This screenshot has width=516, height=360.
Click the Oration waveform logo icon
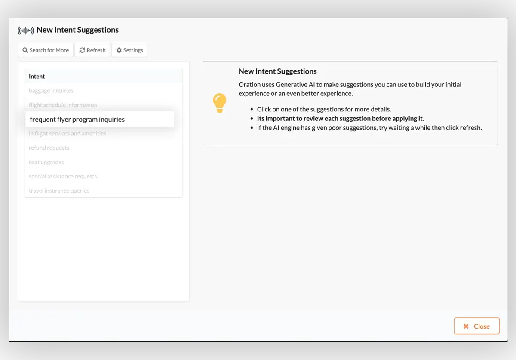click(26, 30)
